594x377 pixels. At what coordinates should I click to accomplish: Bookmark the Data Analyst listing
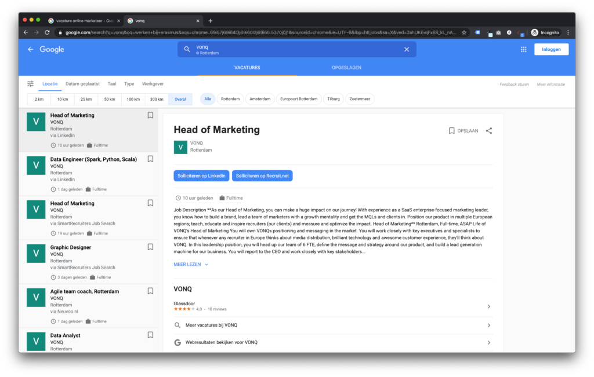[150, 335]
